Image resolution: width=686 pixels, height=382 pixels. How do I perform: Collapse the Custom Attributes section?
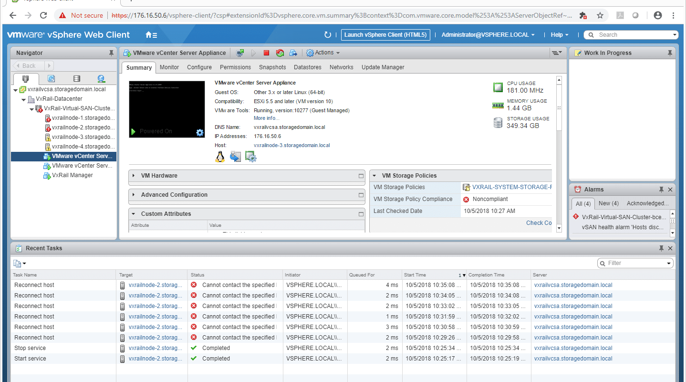point(134,214)
